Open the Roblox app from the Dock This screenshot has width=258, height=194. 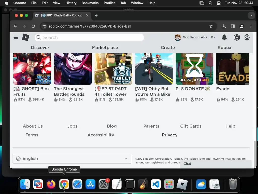[182, 184]
